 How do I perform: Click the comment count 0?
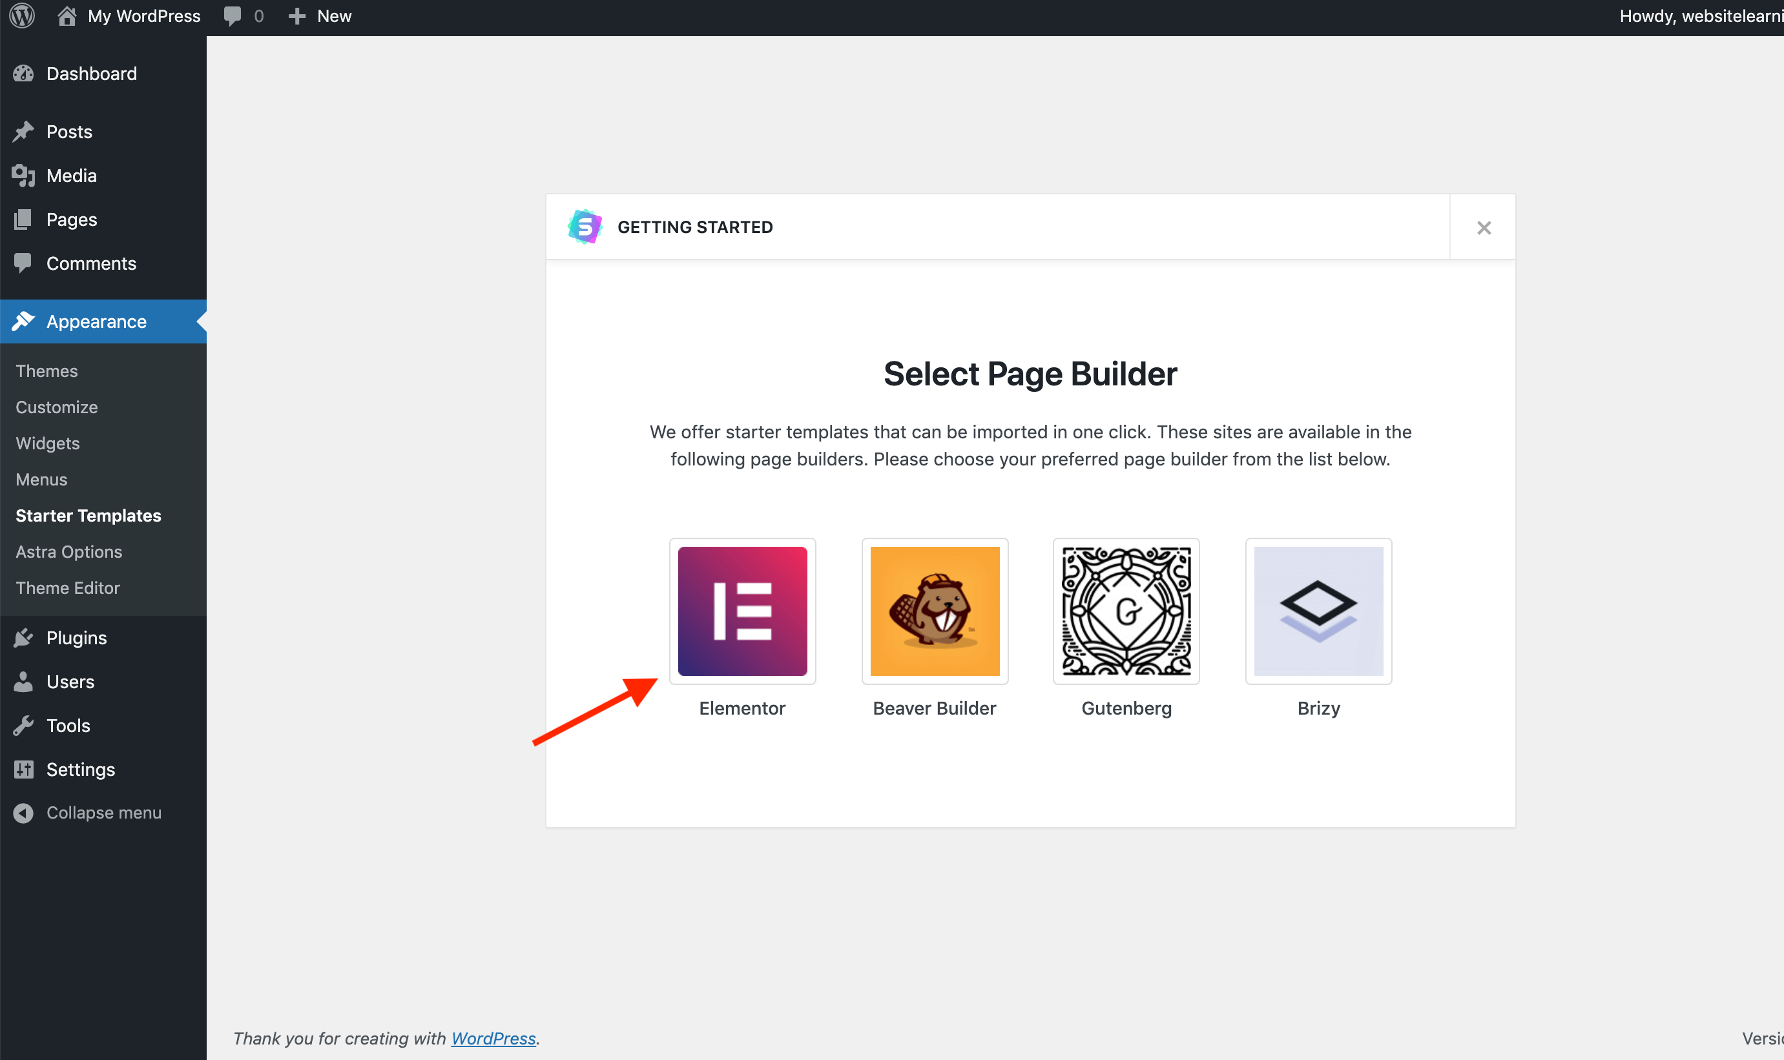(258, 16)
